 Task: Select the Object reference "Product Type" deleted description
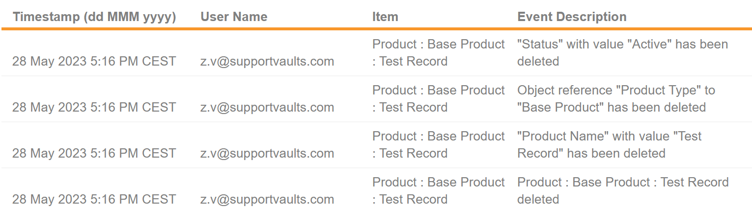pos(616,99)
